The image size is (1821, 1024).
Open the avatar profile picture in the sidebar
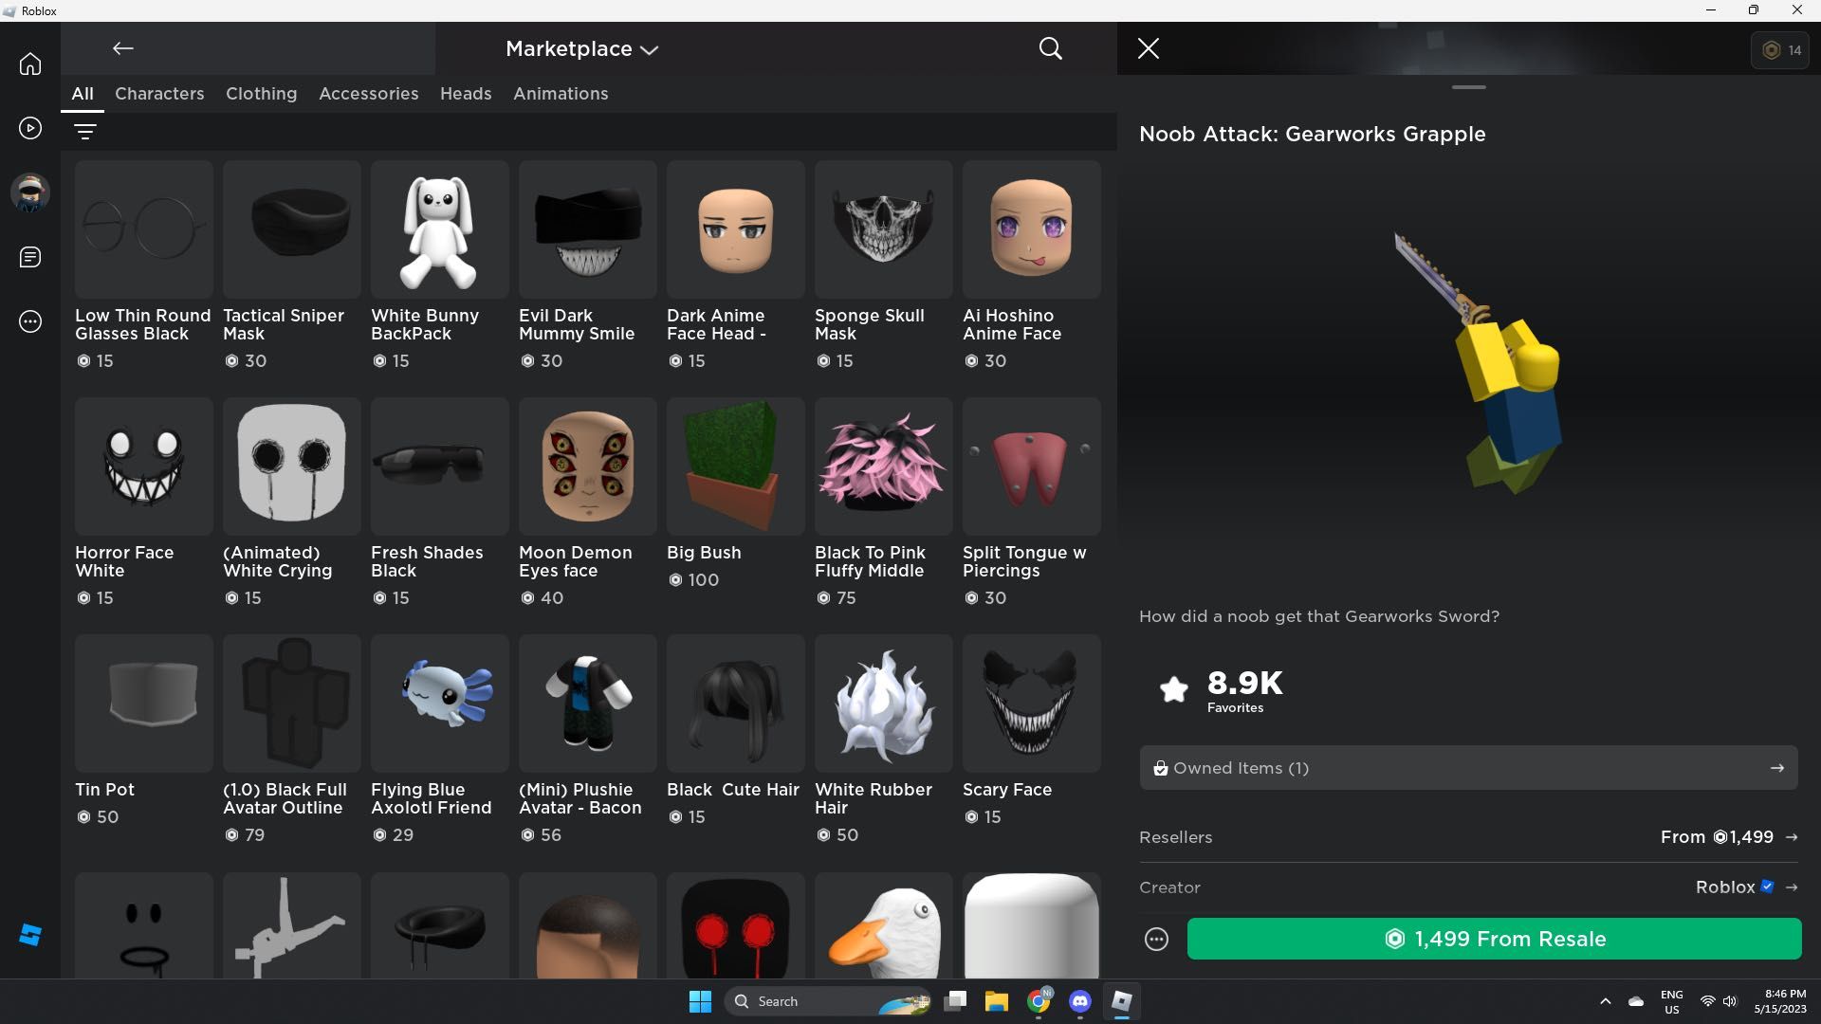pyautogui.click(x=30, y=192)
